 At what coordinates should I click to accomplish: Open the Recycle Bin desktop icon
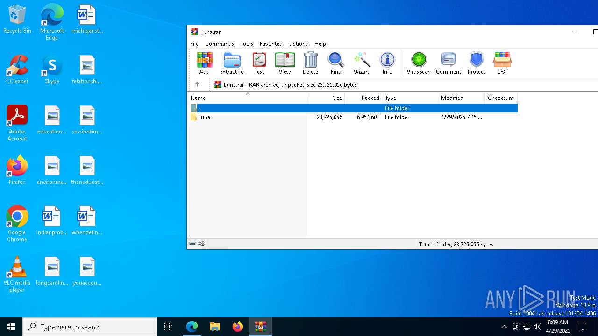click(17, 20)
